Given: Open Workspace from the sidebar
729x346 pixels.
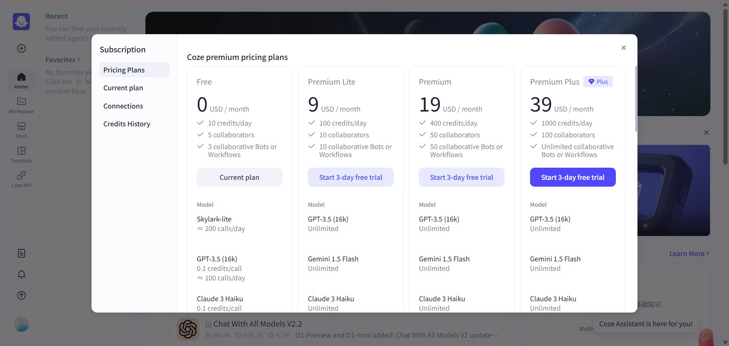Looking at the screenshot, I should tap(21, 105).
